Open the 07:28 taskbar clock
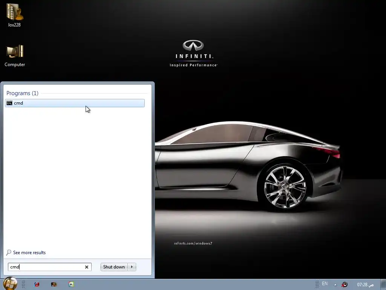This screenshot has width=386, height=290. 365,285
